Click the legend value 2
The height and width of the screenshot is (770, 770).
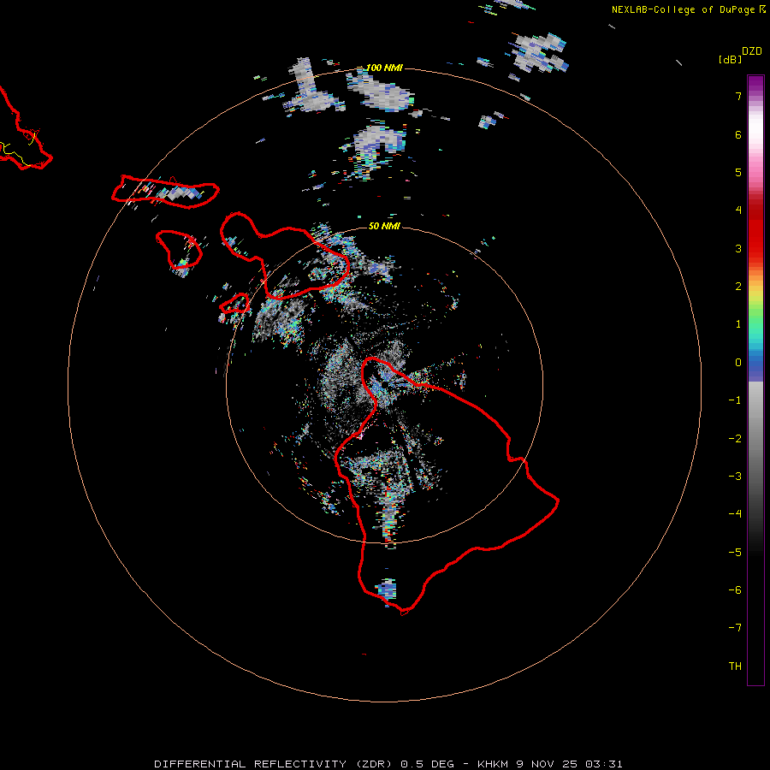tap(738, 287)
